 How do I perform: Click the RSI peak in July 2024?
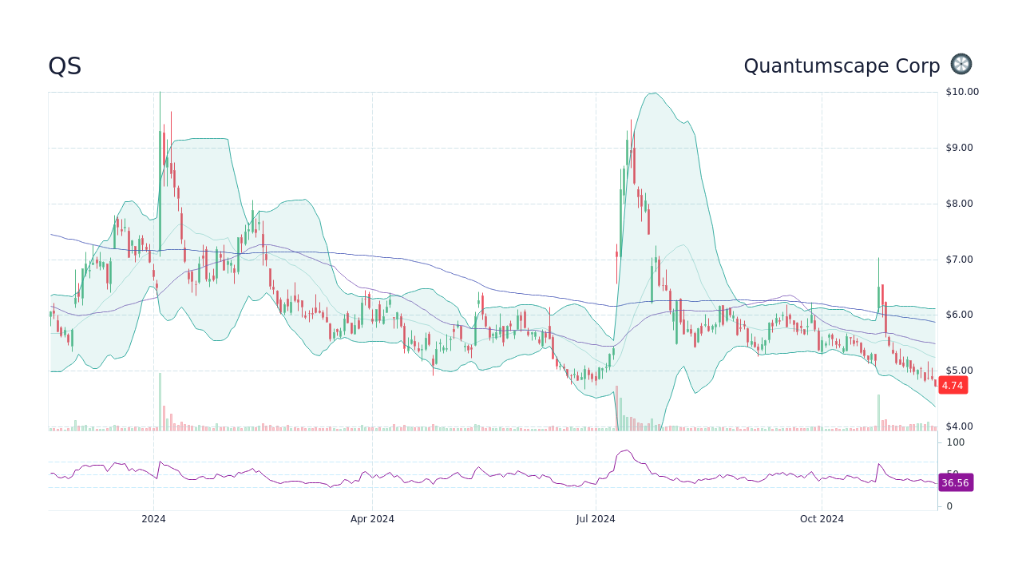627,451
